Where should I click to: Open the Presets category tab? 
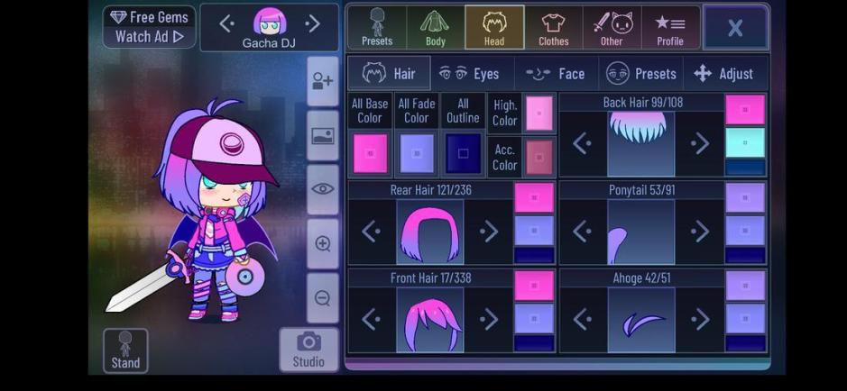pos(377,28)
